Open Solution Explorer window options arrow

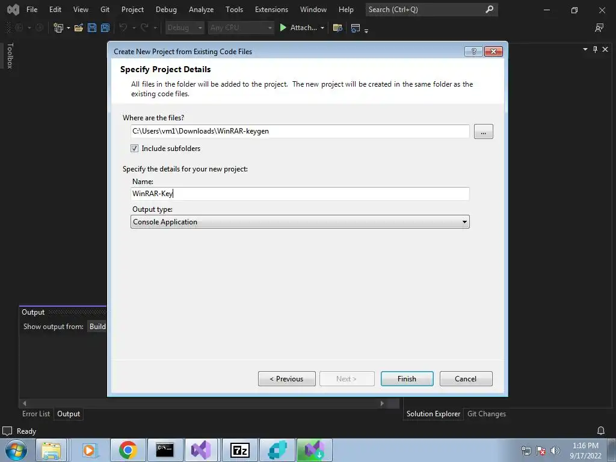(x=585, y=49)
